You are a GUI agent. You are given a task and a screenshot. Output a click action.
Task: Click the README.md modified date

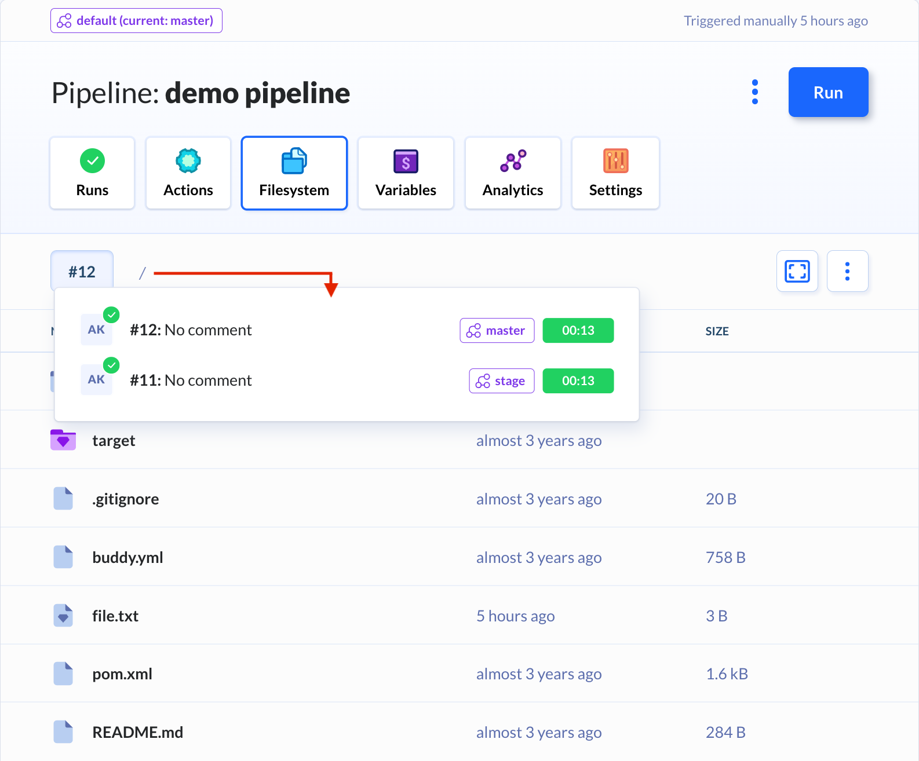pos(539,733)
